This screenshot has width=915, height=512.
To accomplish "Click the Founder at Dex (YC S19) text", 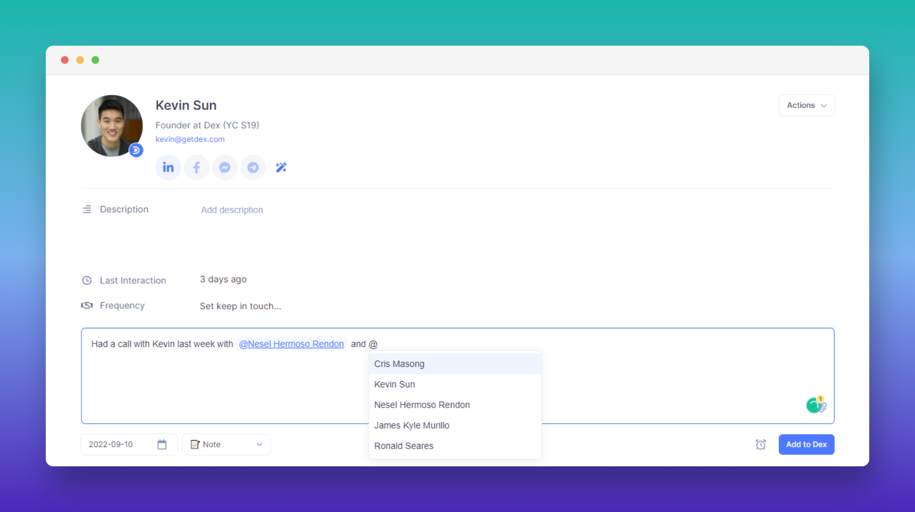I will click(207, 125).
